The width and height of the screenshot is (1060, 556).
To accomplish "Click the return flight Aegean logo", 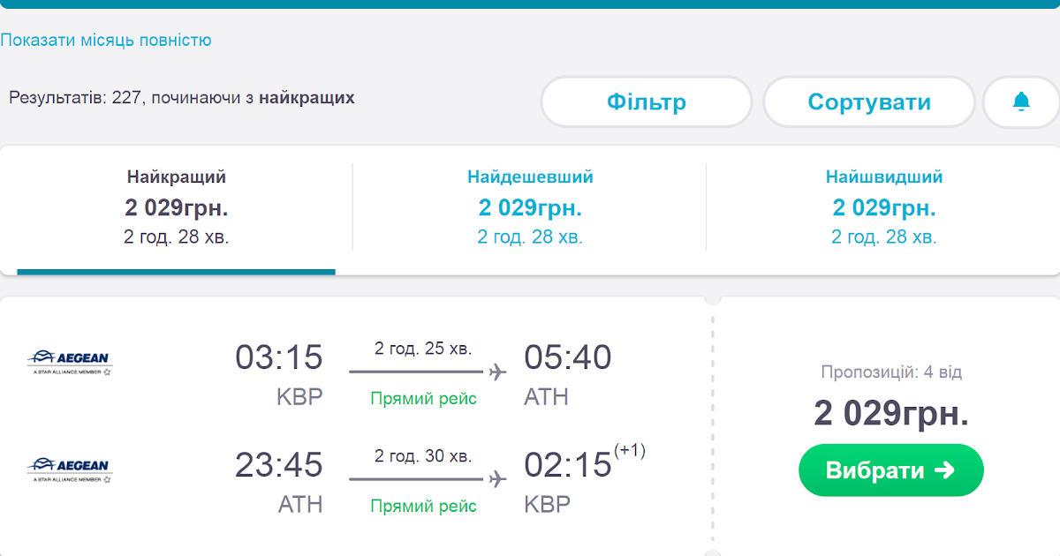I will (70, 470).
